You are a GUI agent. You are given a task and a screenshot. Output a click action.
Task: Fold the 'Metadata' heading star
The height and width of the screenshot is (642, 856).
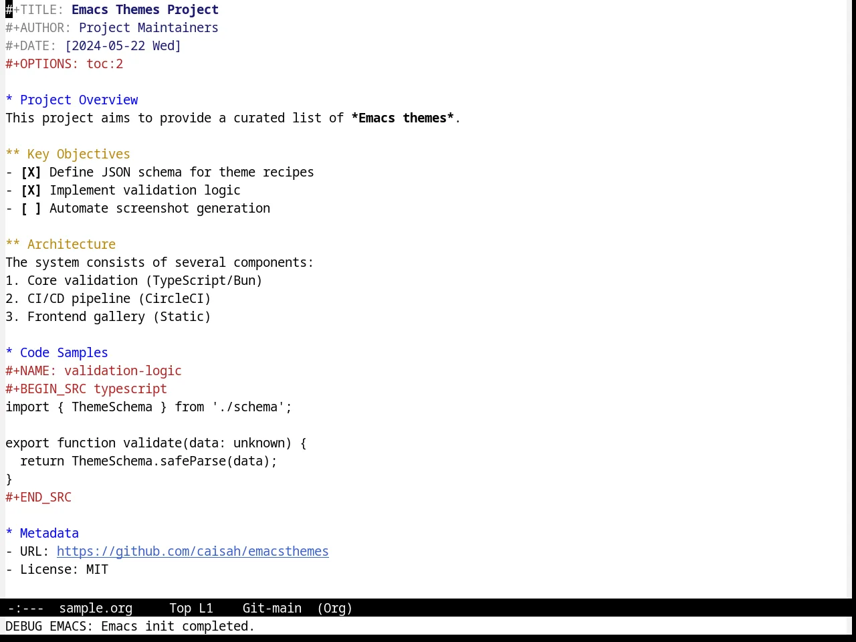[x=9, y=534]
